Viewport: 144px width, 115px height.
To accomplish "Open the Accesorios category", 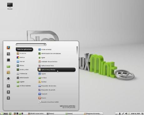I will 22,53.
